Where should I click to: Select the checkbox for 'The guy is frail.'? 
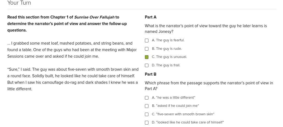147,66
